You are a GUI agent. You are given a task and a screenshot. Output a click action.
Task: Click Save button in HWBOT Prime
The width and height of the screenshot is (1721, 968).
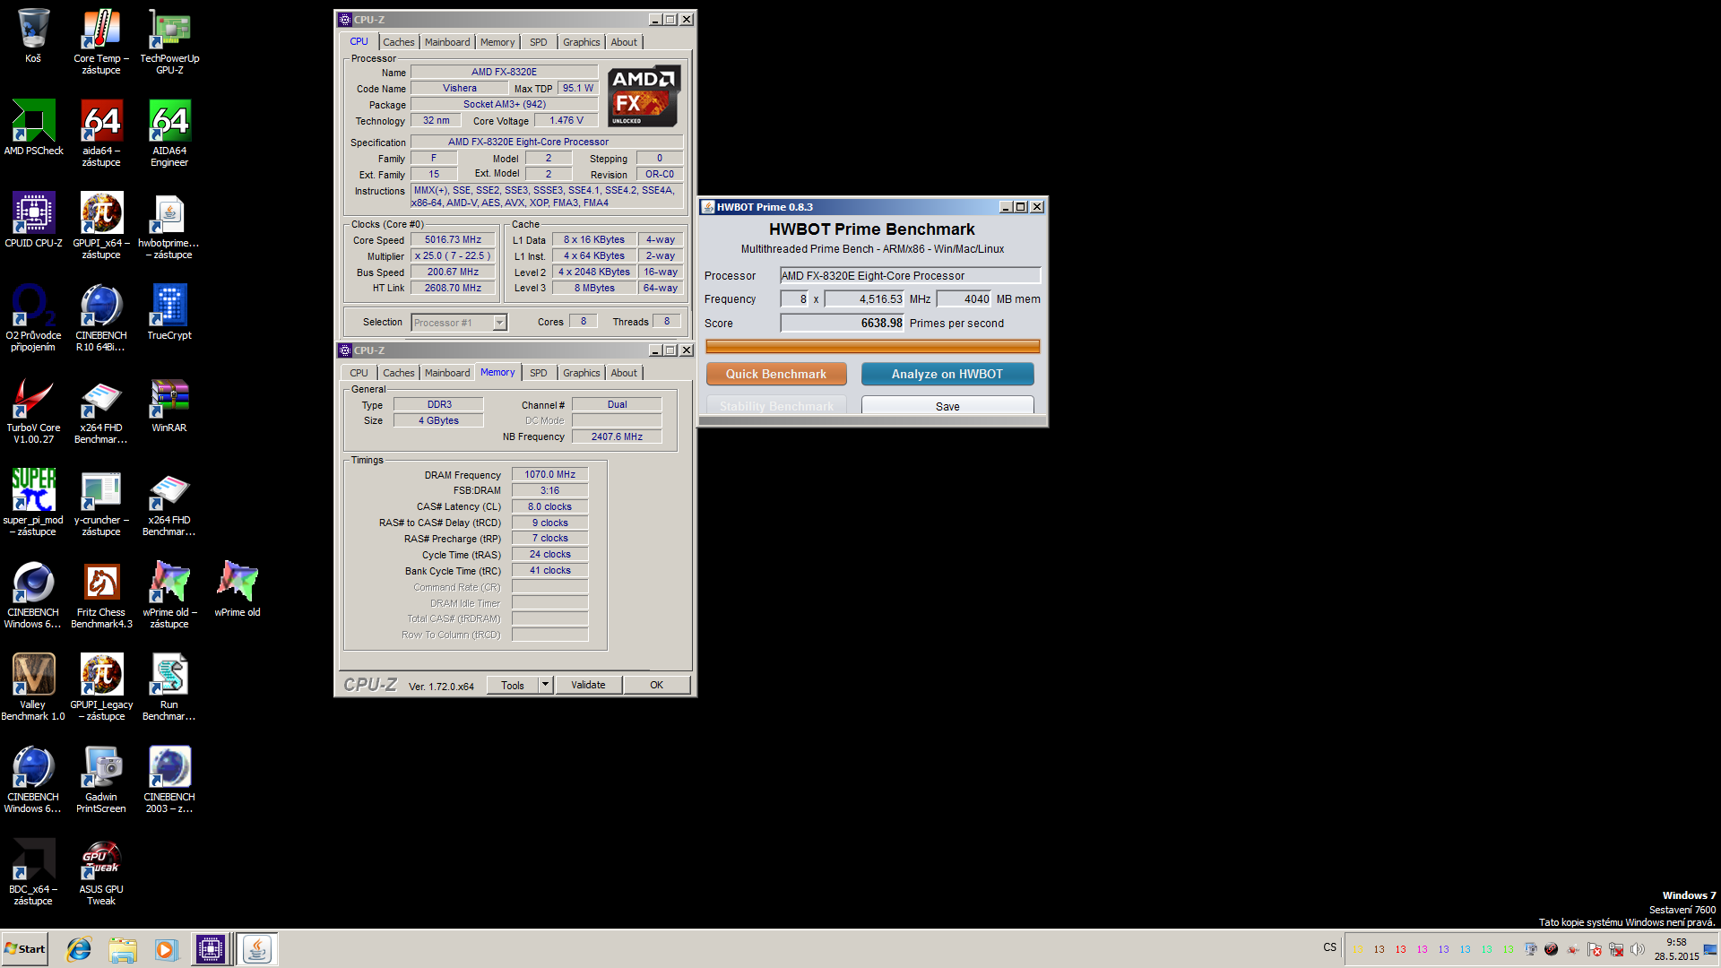point(947,406)
